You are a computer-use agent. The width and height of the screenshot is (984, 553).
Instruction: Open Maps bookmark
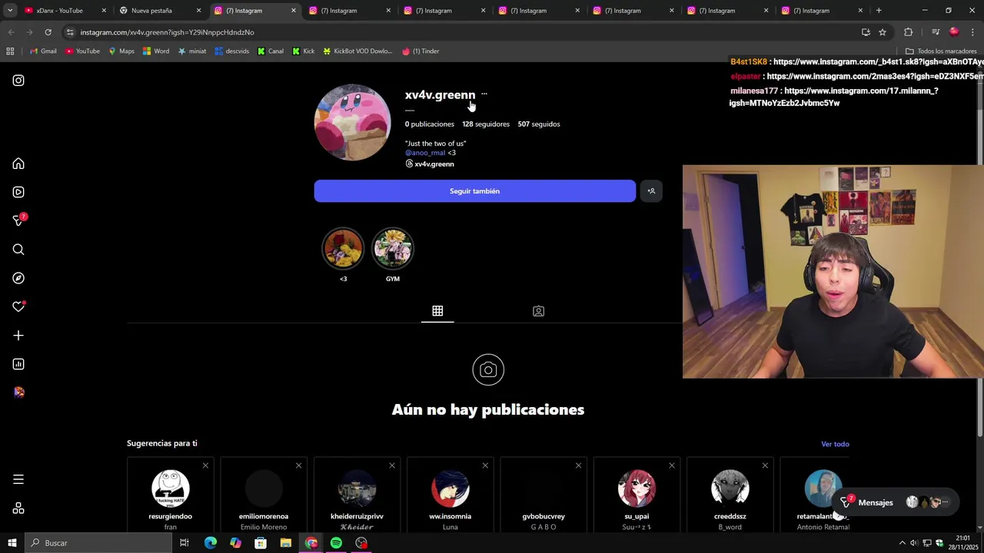pyautogui.click(x=121, y=51)
